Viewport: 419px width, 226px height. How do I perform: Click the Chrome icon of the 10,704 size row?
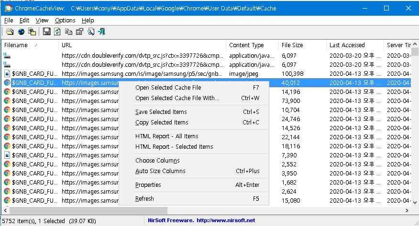pyautogui.click(x=7, y=110)
